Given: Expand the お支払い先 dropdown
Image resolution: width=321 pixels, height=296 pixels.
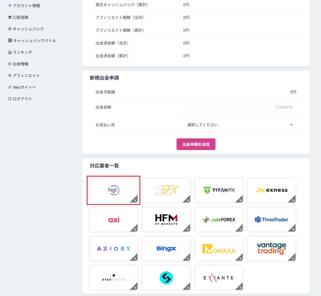Looking at the screenshot, I should click(240, 125).
